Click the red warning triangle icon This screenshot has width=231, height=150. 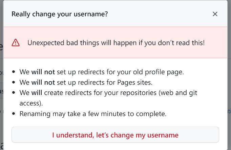click(x=16, y=43)
